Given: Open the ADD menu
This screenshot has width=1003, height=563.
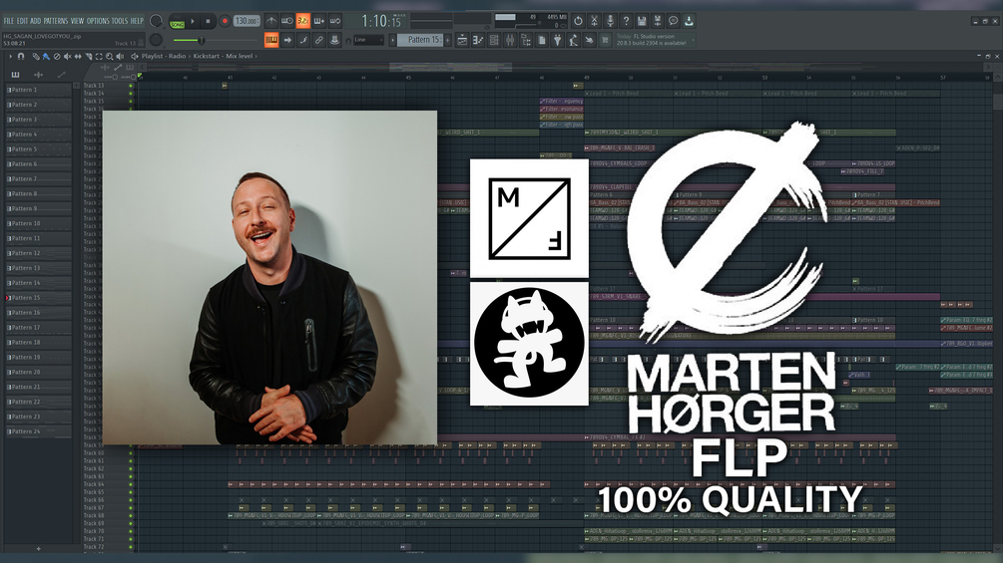Looking at the screenshot, I should (35, 21).
